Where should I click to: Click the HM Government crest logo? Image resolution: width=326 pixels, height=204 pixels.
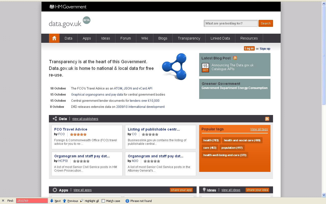(x=52, y=7)
